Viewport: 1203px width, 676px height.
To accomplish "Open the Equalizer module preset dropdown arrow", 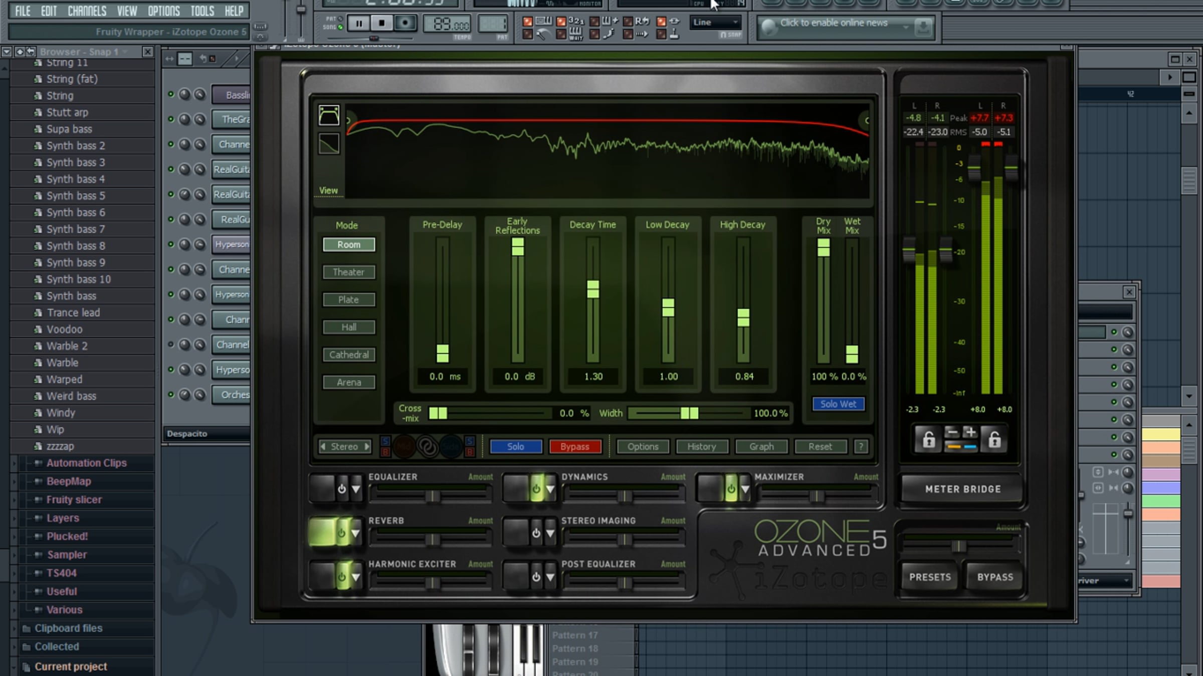I will coord(356,489).
